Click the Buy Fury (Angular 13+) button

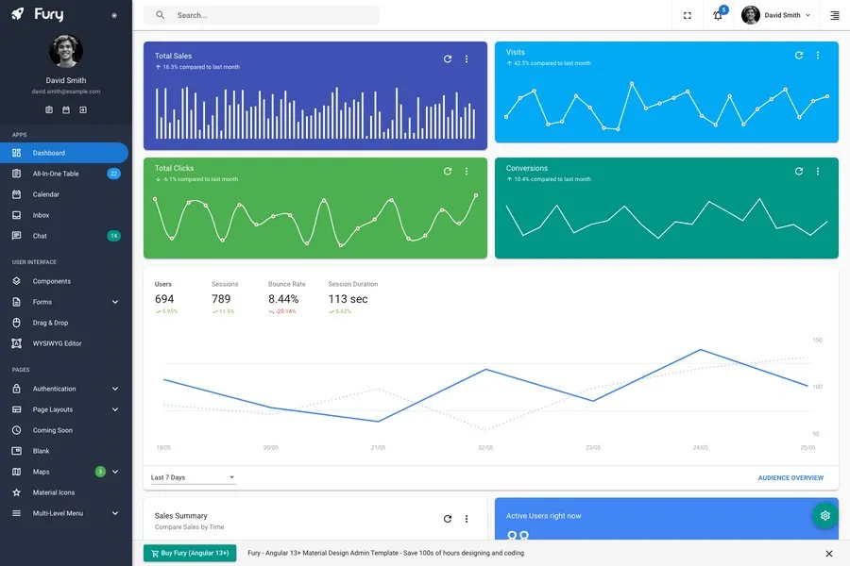coord(189,553)
